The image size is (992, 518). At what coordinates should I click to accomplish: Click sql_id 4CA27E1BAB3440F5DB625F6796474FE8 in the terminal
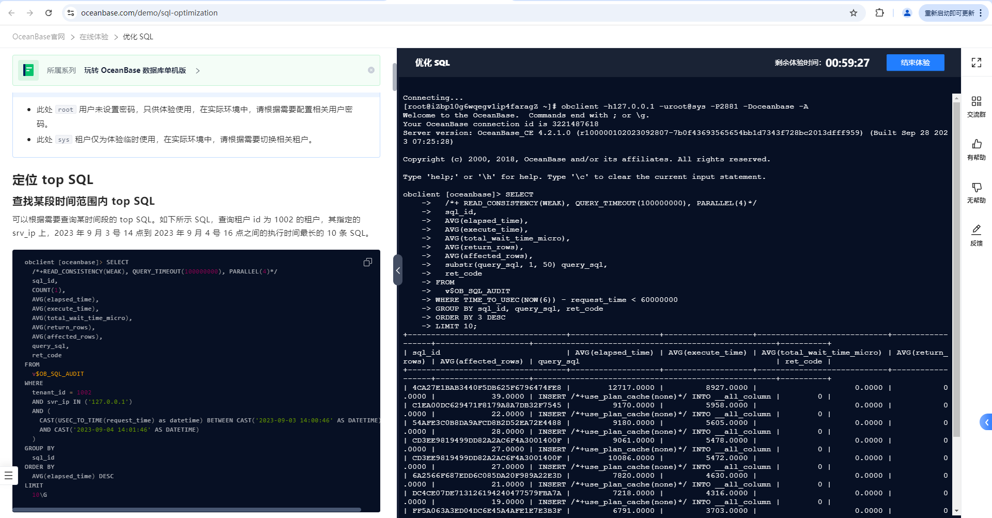pyautogui.click(x=487, y=388)
